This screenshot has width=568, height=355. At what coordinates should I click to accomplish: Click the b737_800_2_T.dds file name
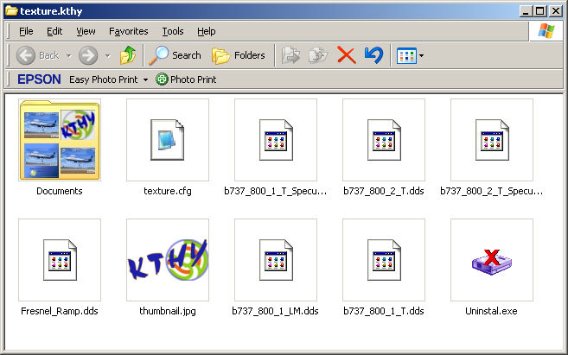pyautogui.click(x=384, y=191)
